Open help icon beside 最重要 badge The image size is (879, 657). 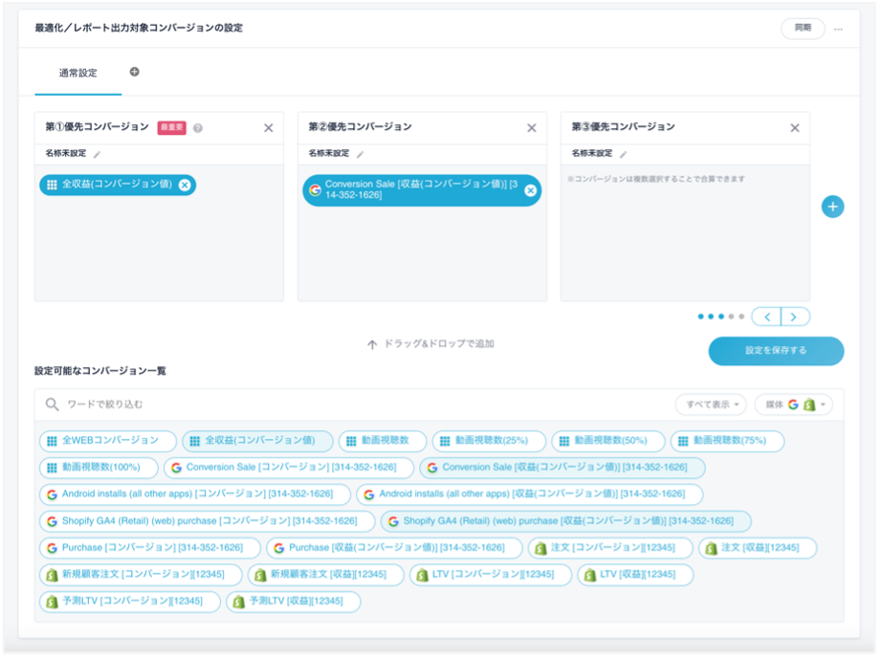tap(198, 128)
